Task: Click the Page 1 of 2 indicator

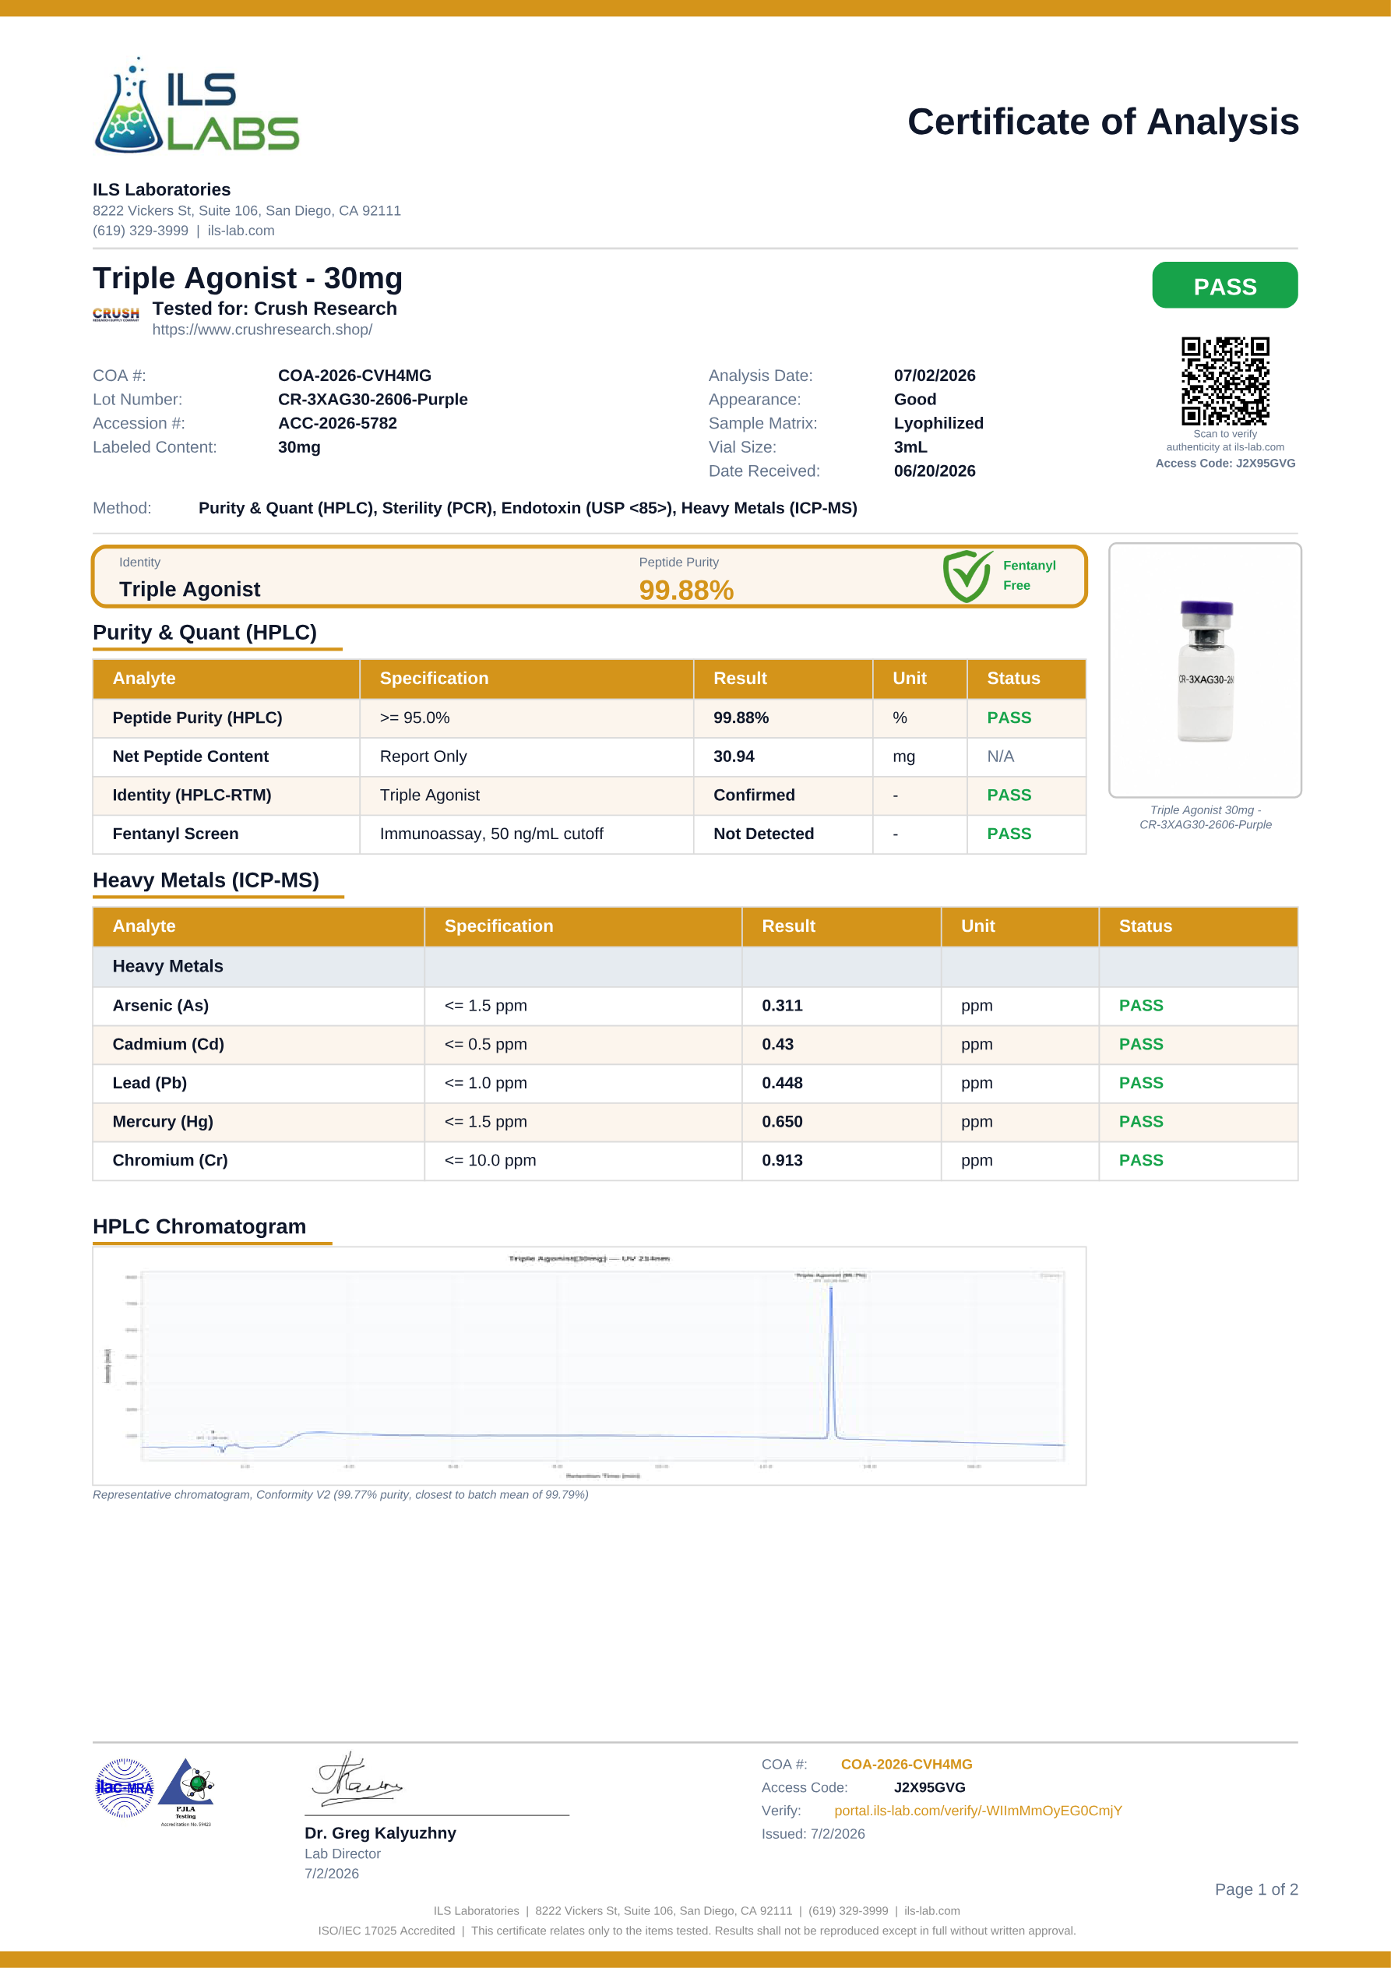Action: point(1255,1889)
